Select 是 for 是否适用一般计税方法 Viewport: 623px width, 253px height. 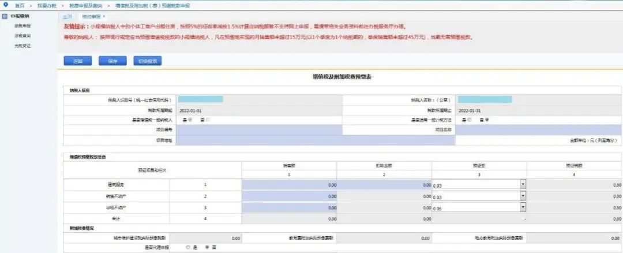[x=470, y=120]
